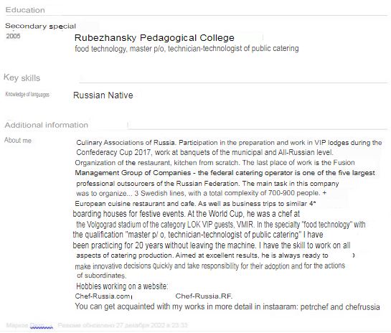Open the Chef-Russia.com website link
Viewport: 391px width, 333px height.
pos(103,296)
